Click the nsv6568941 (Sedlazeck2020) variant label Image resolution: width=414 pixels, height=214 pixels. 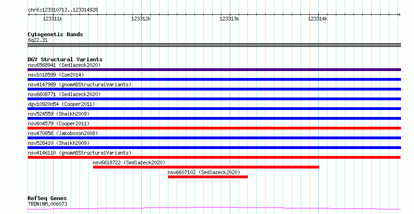[64, 65]
